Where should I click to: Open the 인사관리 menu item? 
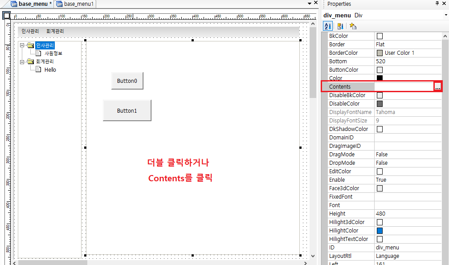pyautogui.click(x=30, y=31)
